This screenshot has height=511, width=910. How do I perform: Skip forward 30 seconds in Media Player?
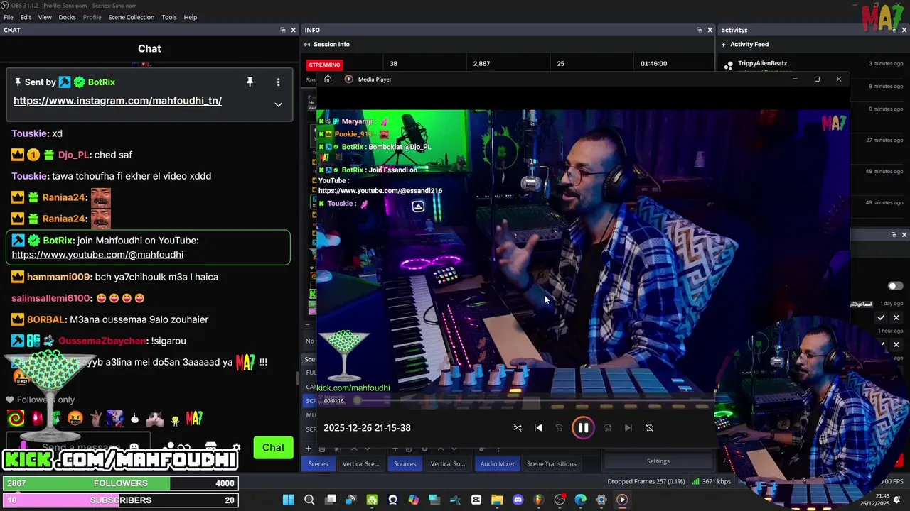point(608,428)
